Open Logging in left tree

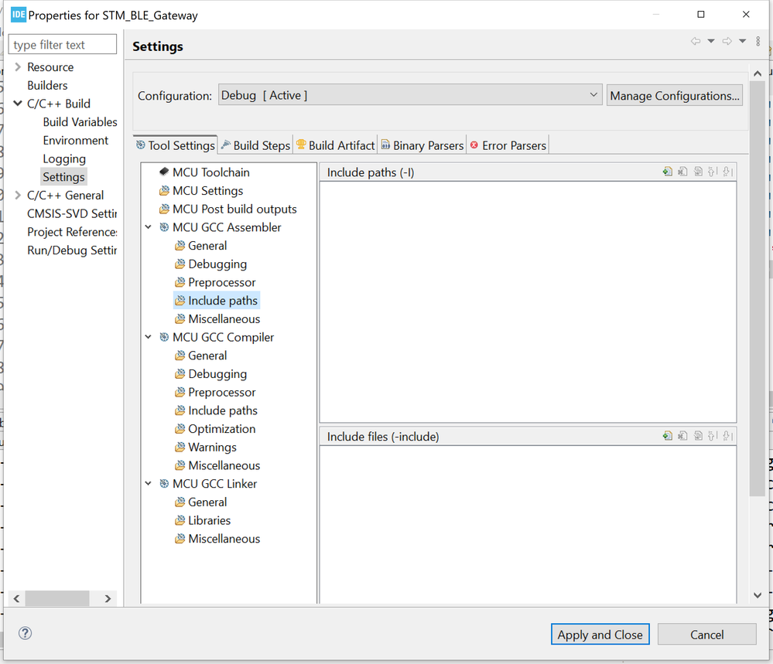(64, 158)
